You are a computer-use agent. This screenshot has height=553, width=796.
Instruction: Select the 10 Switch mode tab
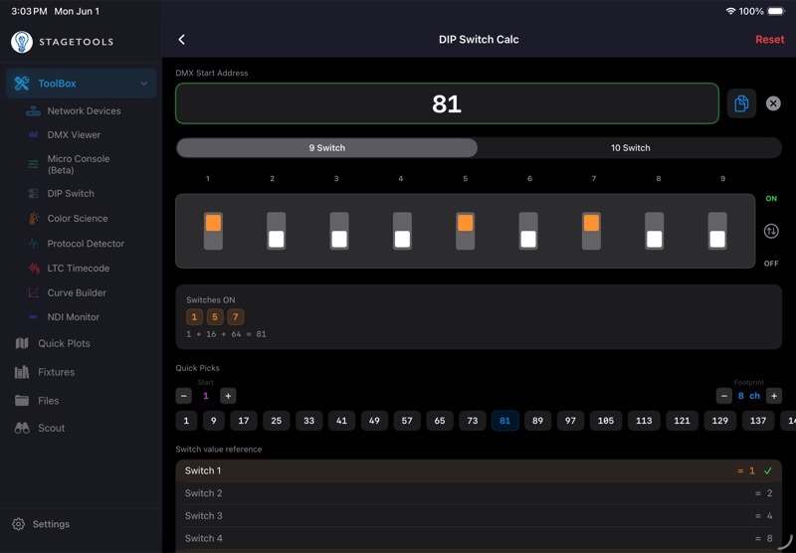[630, 147]
